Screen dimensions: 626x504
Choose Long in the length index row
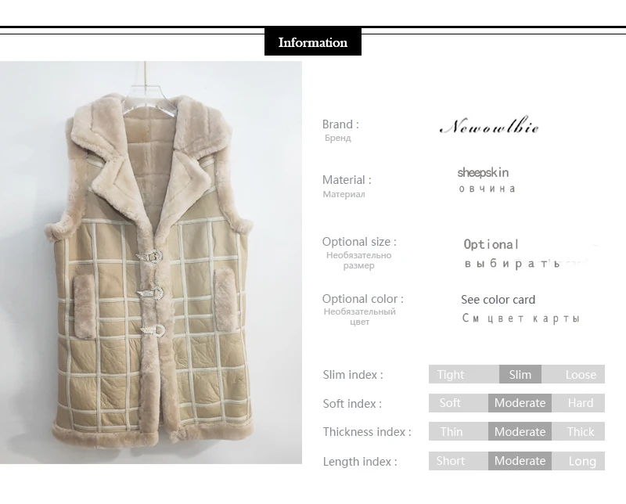click(578, 461)
